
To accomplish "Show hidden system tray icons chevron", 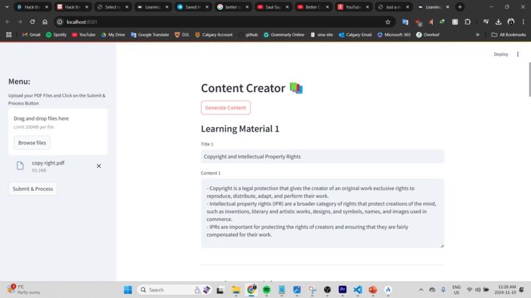I will (x=421, y=290).
